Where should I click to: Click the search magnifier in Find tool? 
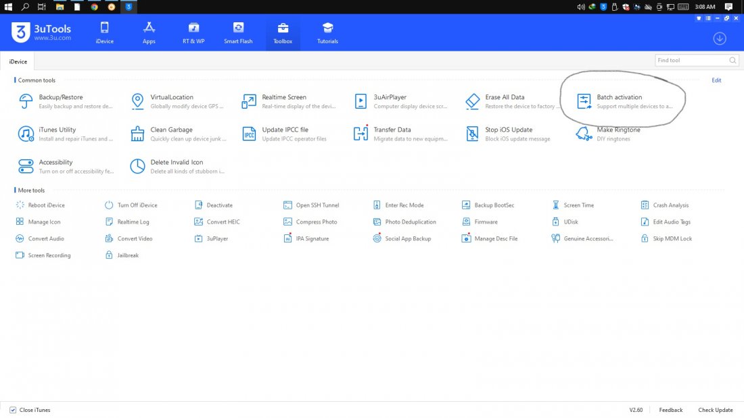click(x=733, y=60)
